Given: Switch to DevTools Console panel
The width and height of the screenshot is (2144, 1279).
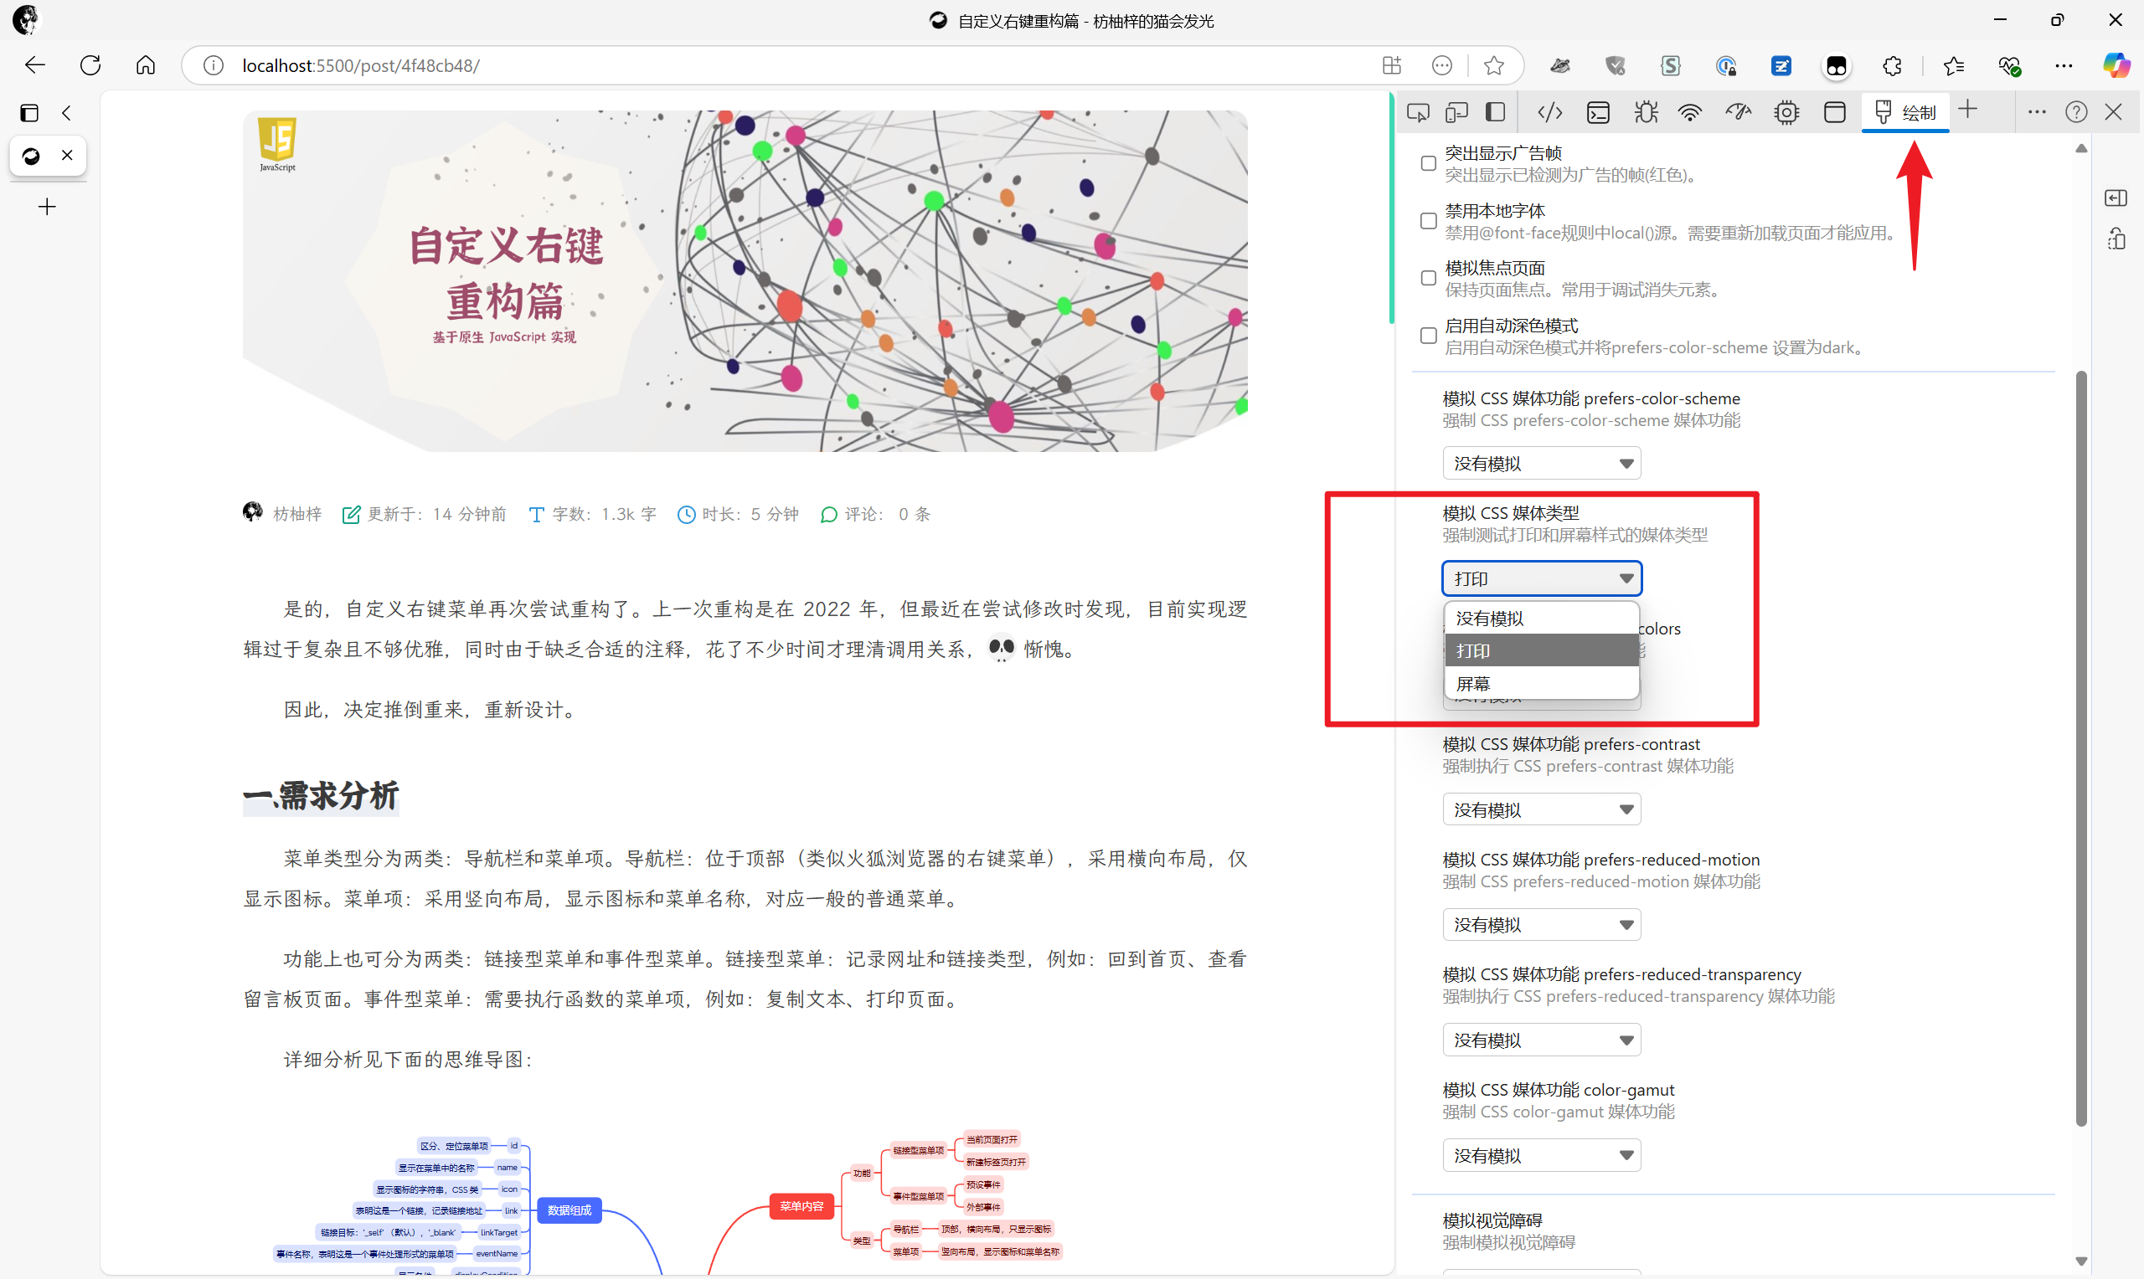Looking at the screenshot, I should 1598,113.
